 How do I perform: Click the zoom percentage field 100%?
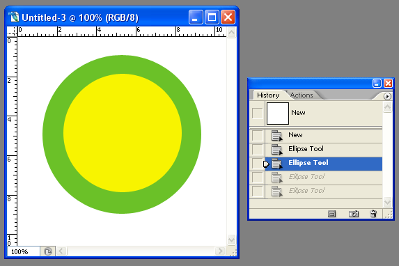point(24,252)
